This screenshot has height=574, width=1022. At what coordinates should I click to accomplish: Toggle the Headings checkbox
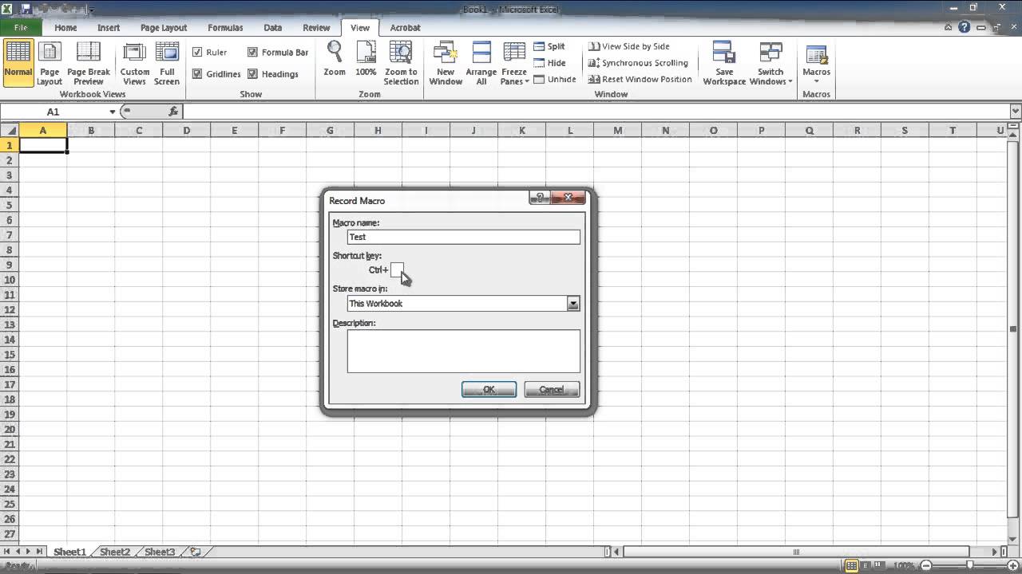252,74
